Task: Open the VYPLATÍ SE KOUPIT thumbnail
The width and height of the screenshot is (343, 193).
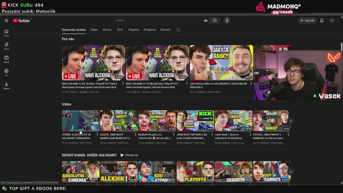Action: point(119,121)
